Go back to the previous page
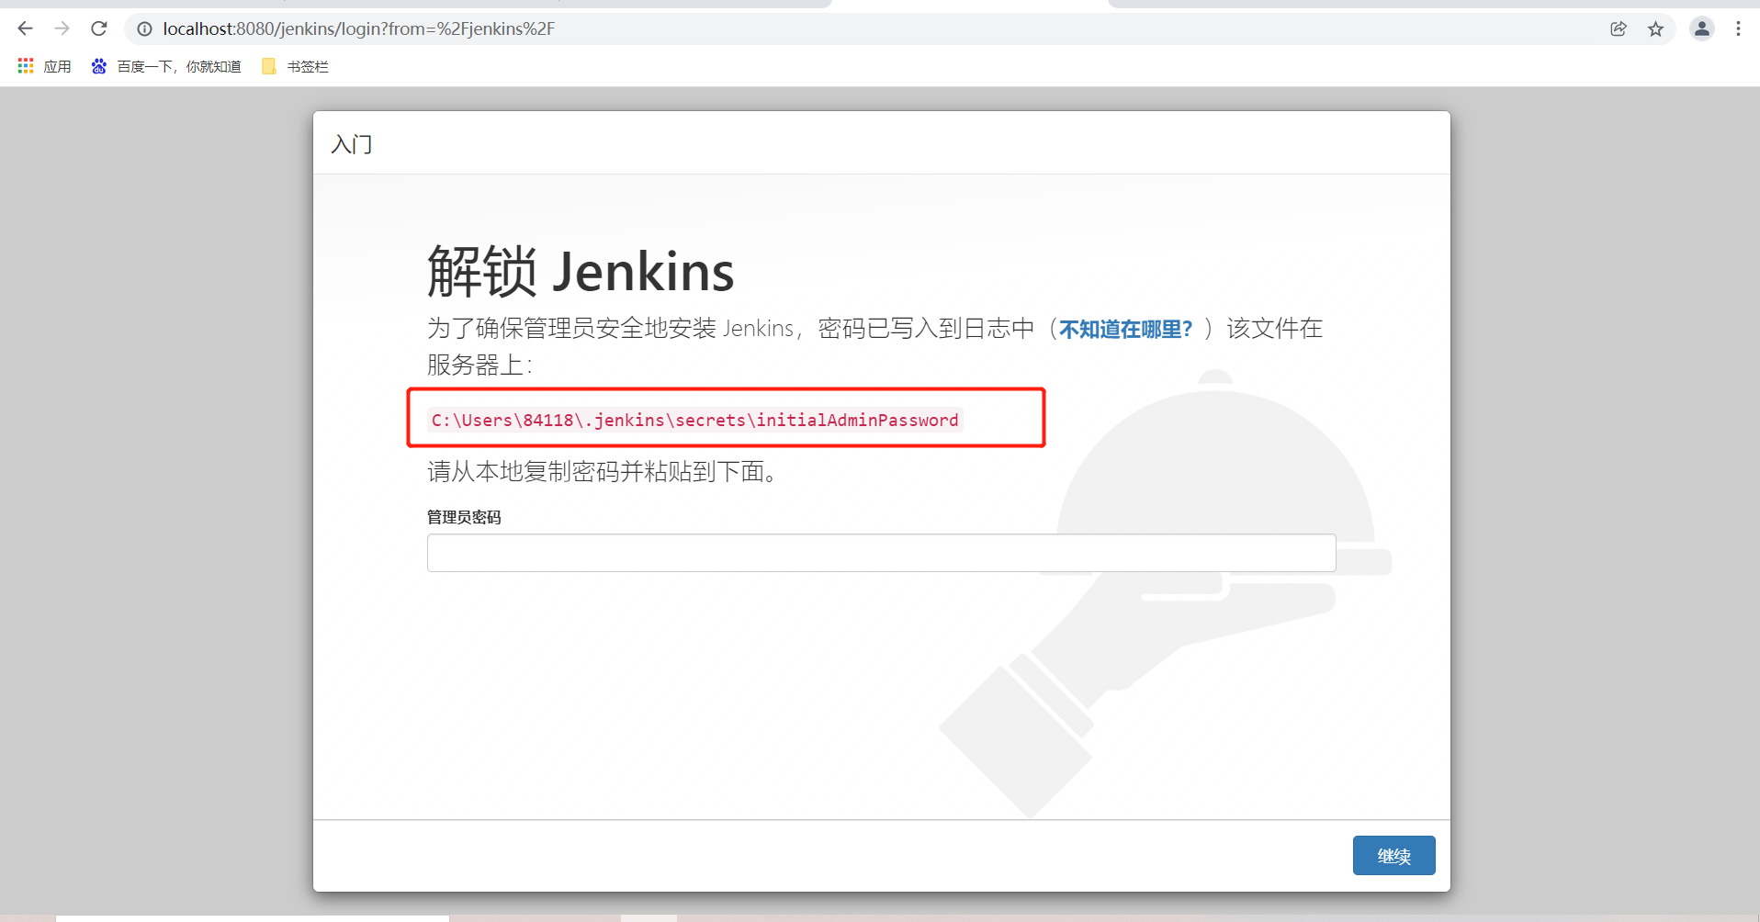1760x922 pixels. point(25,28)
